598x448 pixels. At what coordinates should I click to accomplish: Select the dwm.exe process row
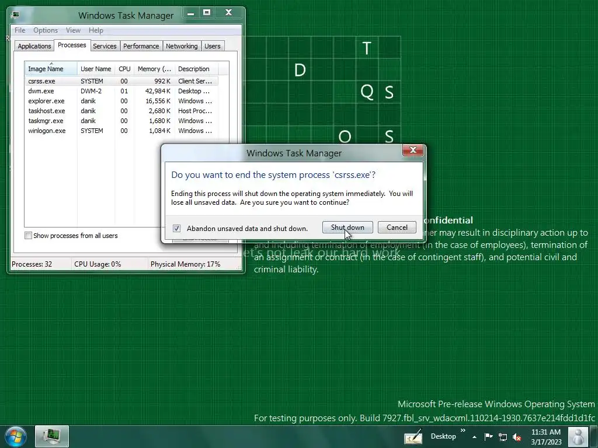[x=121, y=91]
